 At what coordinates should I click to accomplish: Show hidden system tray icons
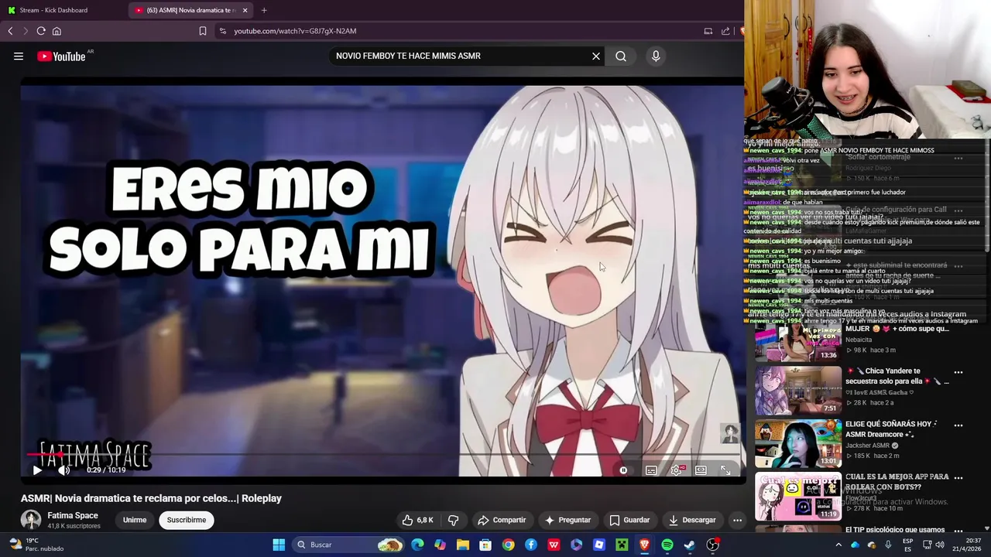838,545
